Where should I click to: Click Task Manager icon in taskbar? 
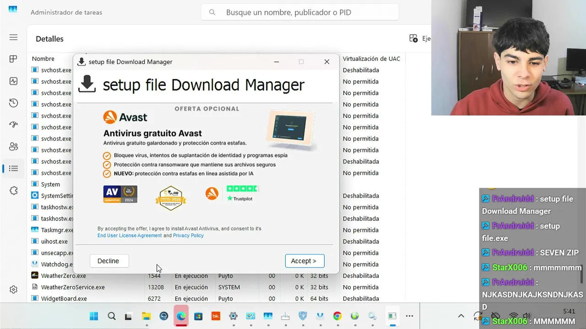268,316
